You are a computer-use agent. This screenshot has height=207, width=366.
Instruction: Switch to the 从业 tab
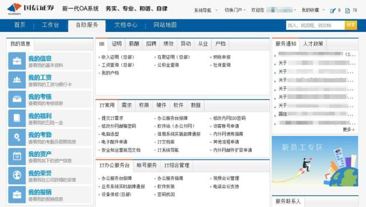[x=203, y=44]
